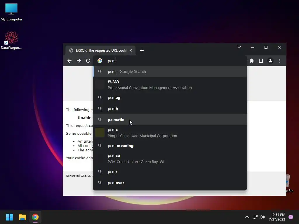The image size is (299, 224).
Task: Close the ERROR tab
Action: [131, 50]
